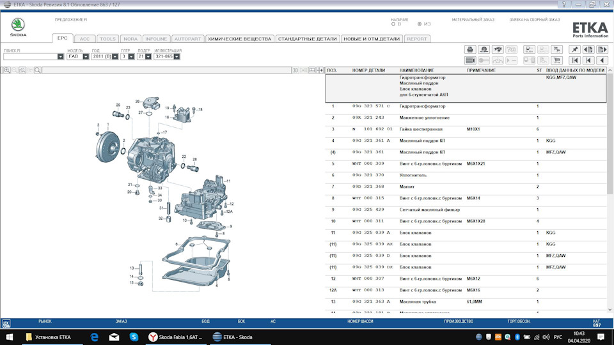Click the НОМЕР ДЕТАЛИ column header
614x345 pixels.
coord(368,70)
